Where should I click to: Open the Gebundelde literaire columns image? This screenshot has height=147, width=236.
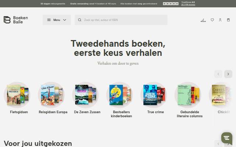pyautogui.click(x=188, y=95)
